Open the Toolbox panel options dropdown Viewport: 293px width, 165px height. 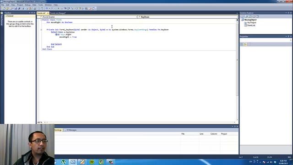tap(29, 13)
